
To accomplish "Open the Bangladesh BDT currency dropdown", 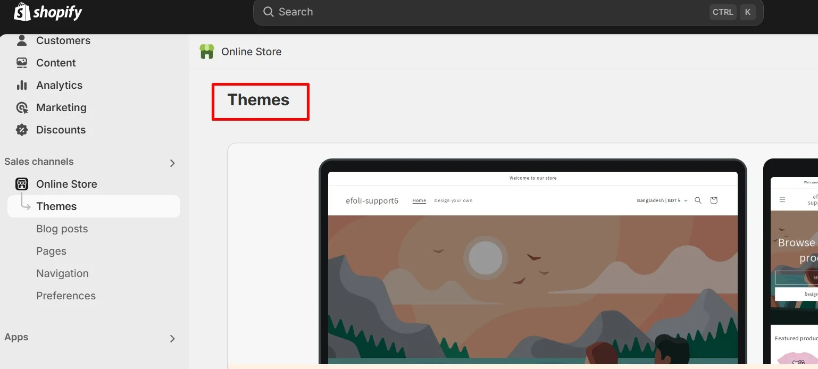I will coord(662,200).
